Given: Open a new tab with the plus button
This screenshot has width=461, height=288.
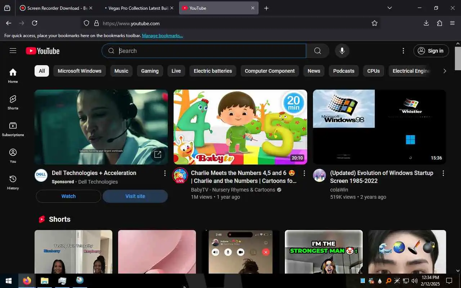Looking at the screenshot, I should tap(266, 8).
